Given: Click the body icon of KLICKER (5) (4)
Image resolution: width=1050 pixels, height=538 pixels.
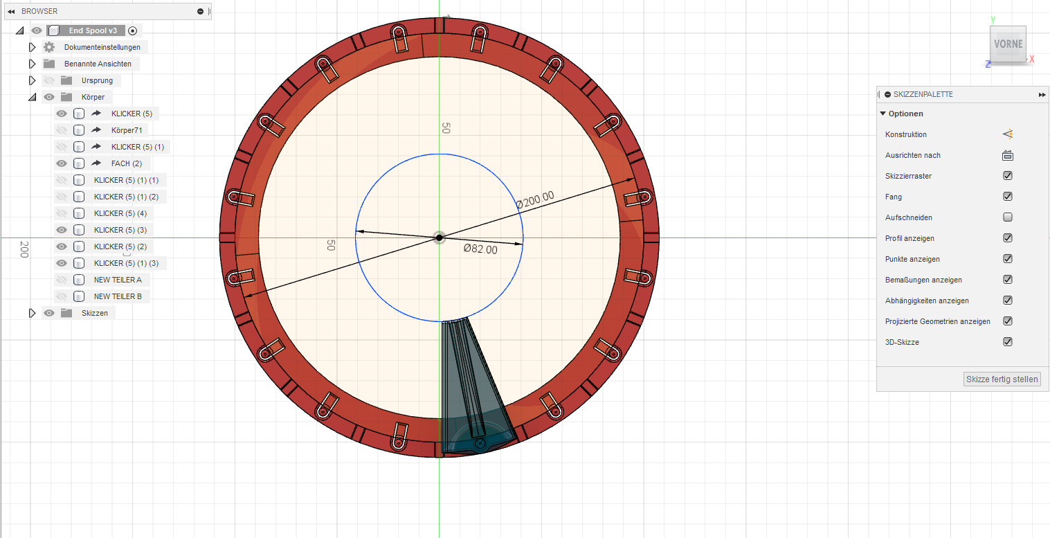Looking at the screenshot, I should [x=79, y=213].
